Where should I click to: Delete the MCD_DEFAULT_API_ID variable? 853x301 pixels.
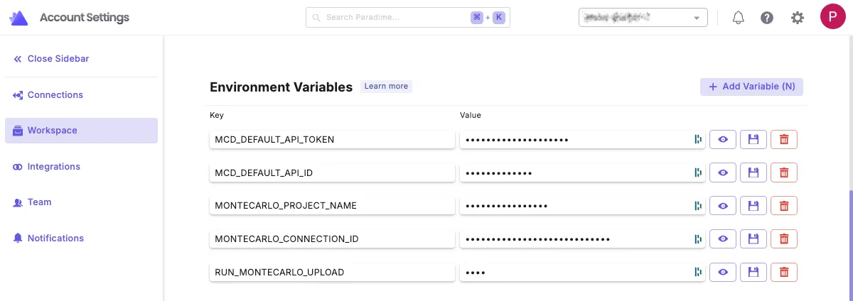tap(784, 173)
